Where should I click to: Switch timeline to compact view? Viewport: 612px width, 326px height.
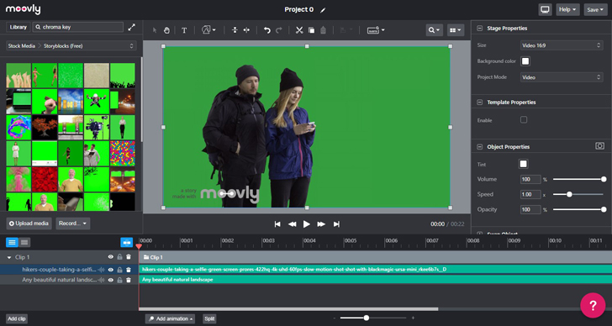tap(24, 243)
